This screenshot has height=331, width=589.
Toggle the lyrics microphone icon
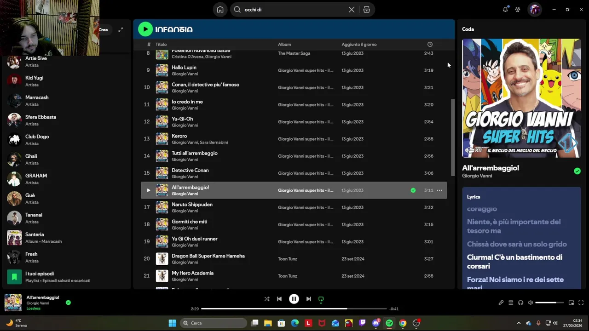point(501,302)
